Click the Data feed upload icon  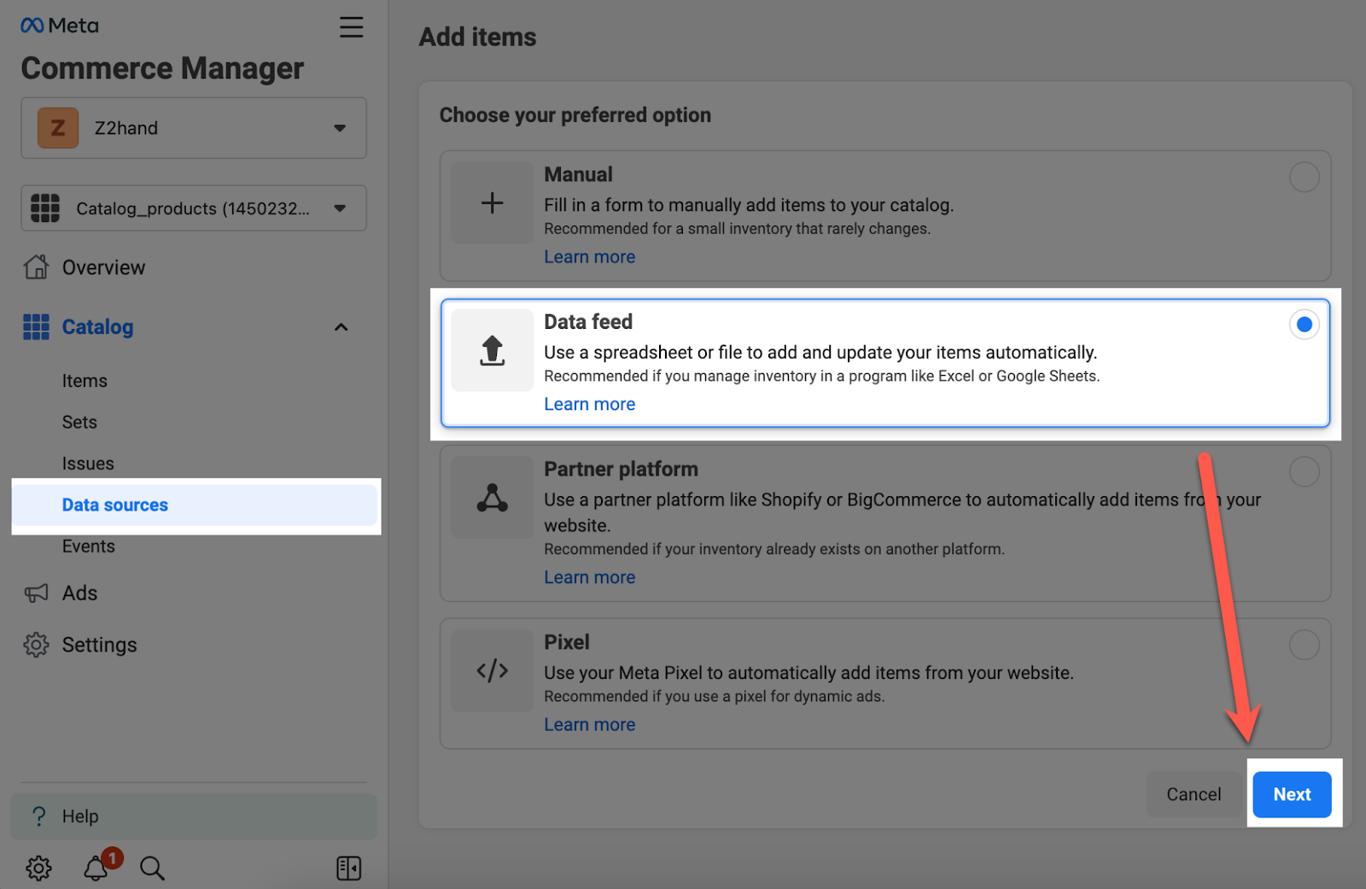[x=492, y=351]
